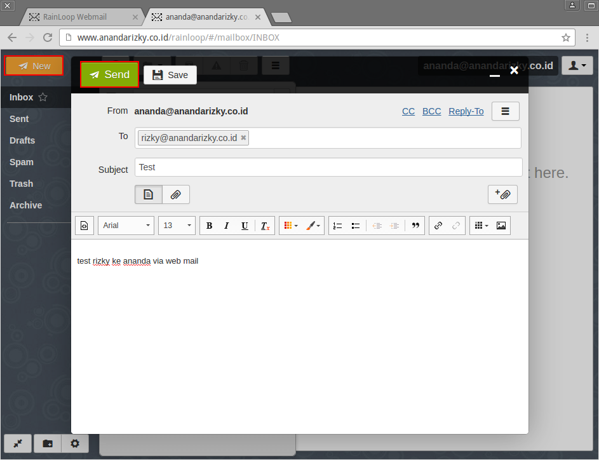Apply bold formatting in the editor

pyautogui.click(x=210, y=226)
